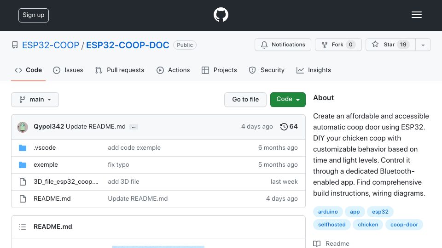The width and height of the screenshot is (442, 248).
Task: Click the .vscode folder icon
Action: 23,148
